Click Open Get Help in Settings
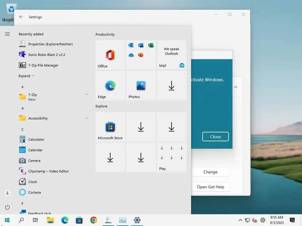Viewport: 302px width, 226px height. [211, 187]
